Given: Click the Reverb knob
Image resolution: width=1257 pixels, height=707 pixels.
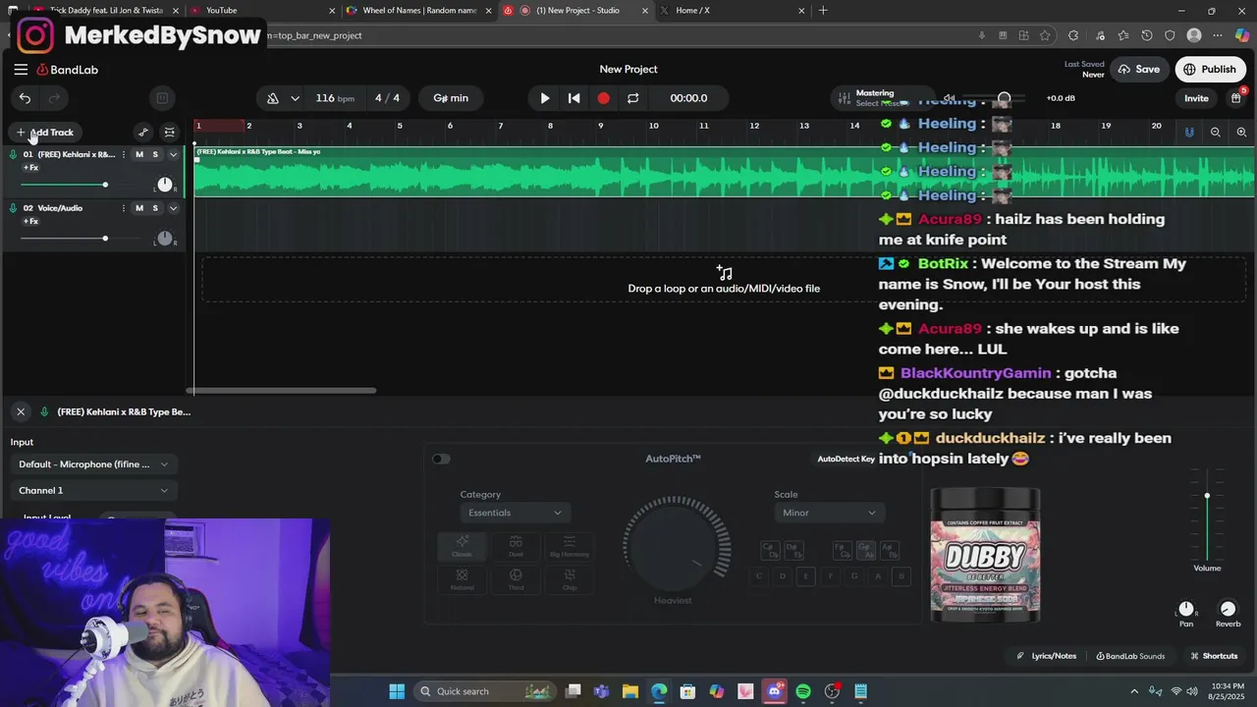Looking at the screenshot, I should (1228, 610).
